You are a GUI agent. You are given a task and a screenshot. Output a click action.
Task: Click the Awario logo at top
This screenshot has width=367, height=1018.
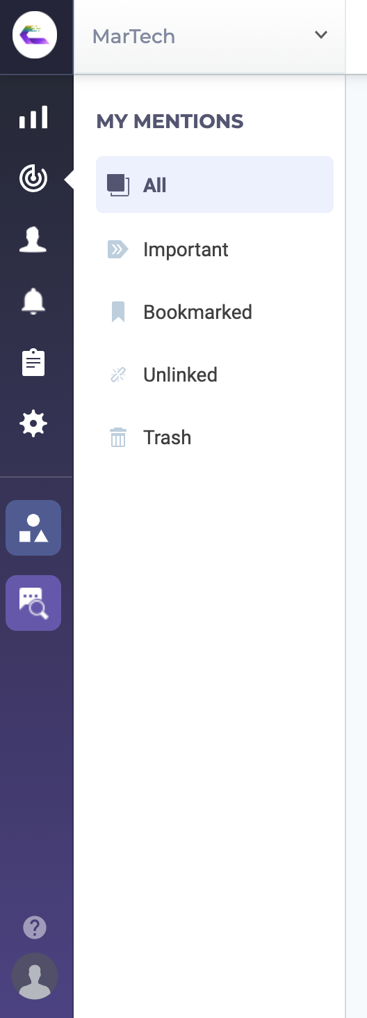(35, 36)
